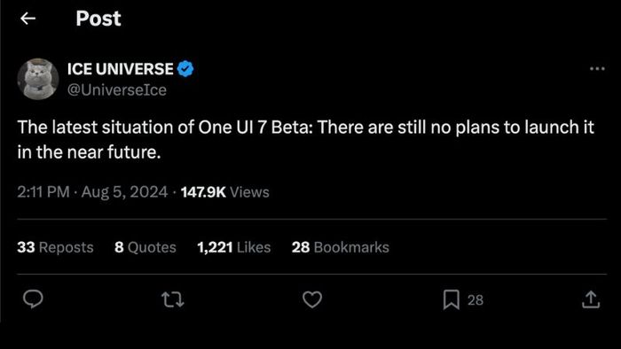621x349 pixels.
Task: Click the 28 number beside bookmark icon
Action: click(476, 300)
